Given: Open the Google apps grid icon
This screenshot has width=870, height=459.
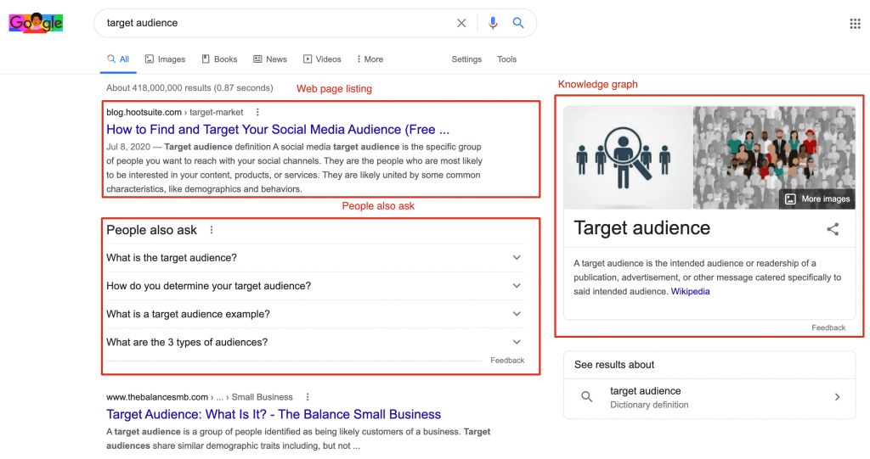Looking at the screenshot, I should [855, 23].
